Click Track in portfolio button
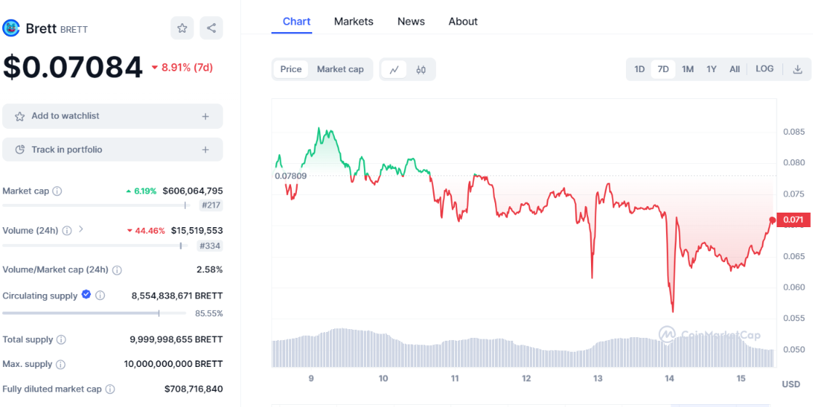Screen dimensions: 813x407 pyautogui.click(x=113, y=150)
